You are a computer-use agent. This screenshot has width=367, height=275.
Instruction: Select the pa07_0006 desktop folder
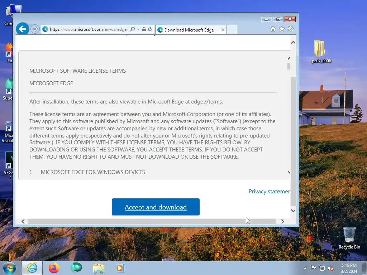click(x=321, y=52)
